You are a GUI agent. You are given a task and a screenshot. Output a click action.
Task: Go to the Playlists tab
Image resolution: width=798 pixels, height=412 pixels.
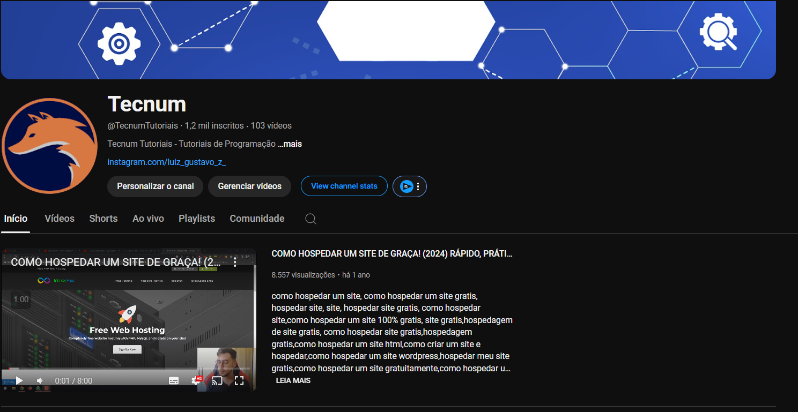pos(197,219)
